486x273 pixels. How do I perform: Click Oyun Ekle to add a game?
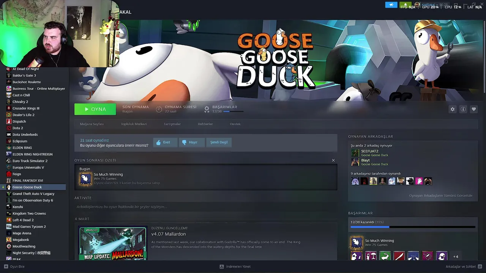coord(14,267)
